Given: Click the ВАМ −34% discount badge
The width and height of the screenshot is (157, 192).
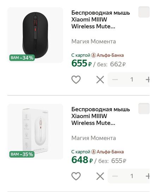Looking at the screenshot, I should (x=22, y=58).
